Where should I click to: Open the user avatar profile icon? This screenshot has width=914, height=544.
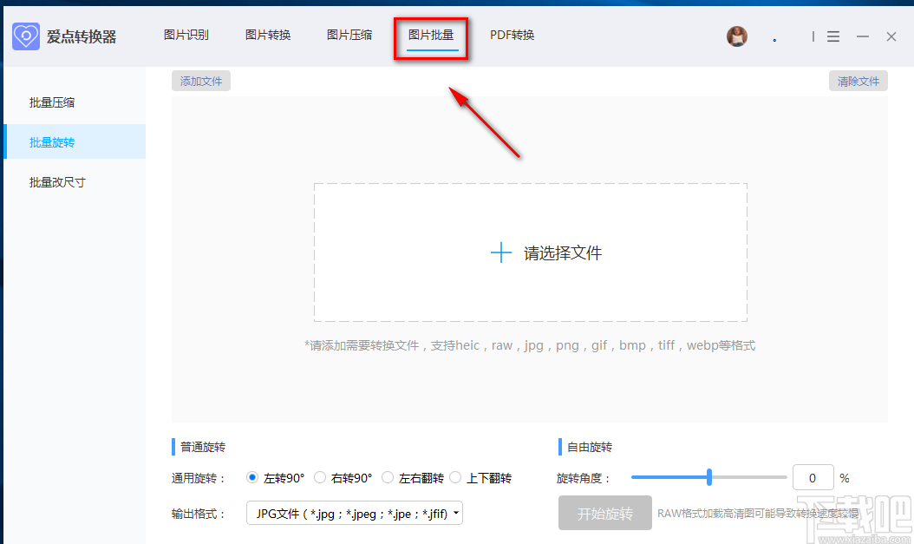736,36
